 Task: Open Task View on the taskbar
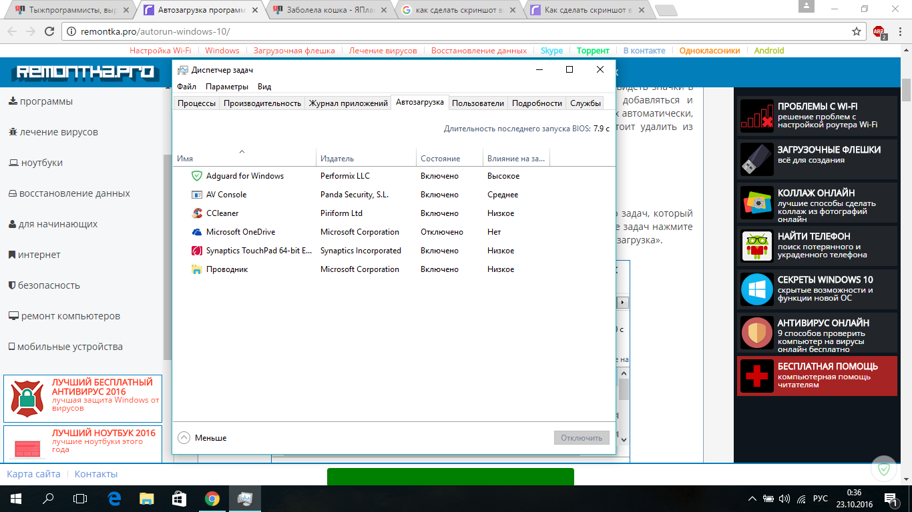pyautogui.click(x=80, y=499)
